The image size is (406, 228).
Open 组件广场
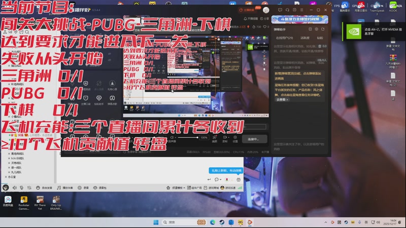[x=194, y=187]
